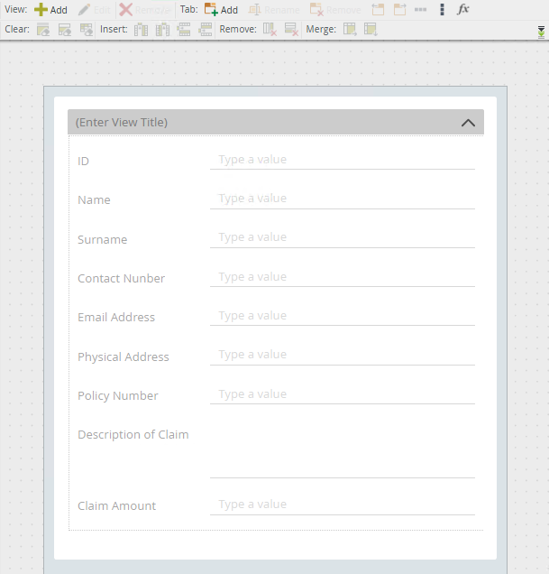The height and width of the screenshot is (574, 549).
Task: Click the Surname text box
Action: pos(343,238)
